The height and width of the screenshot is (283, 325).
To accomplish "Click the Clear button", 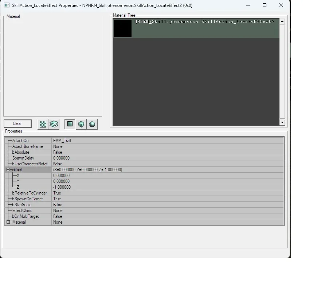I will (17, 123).
